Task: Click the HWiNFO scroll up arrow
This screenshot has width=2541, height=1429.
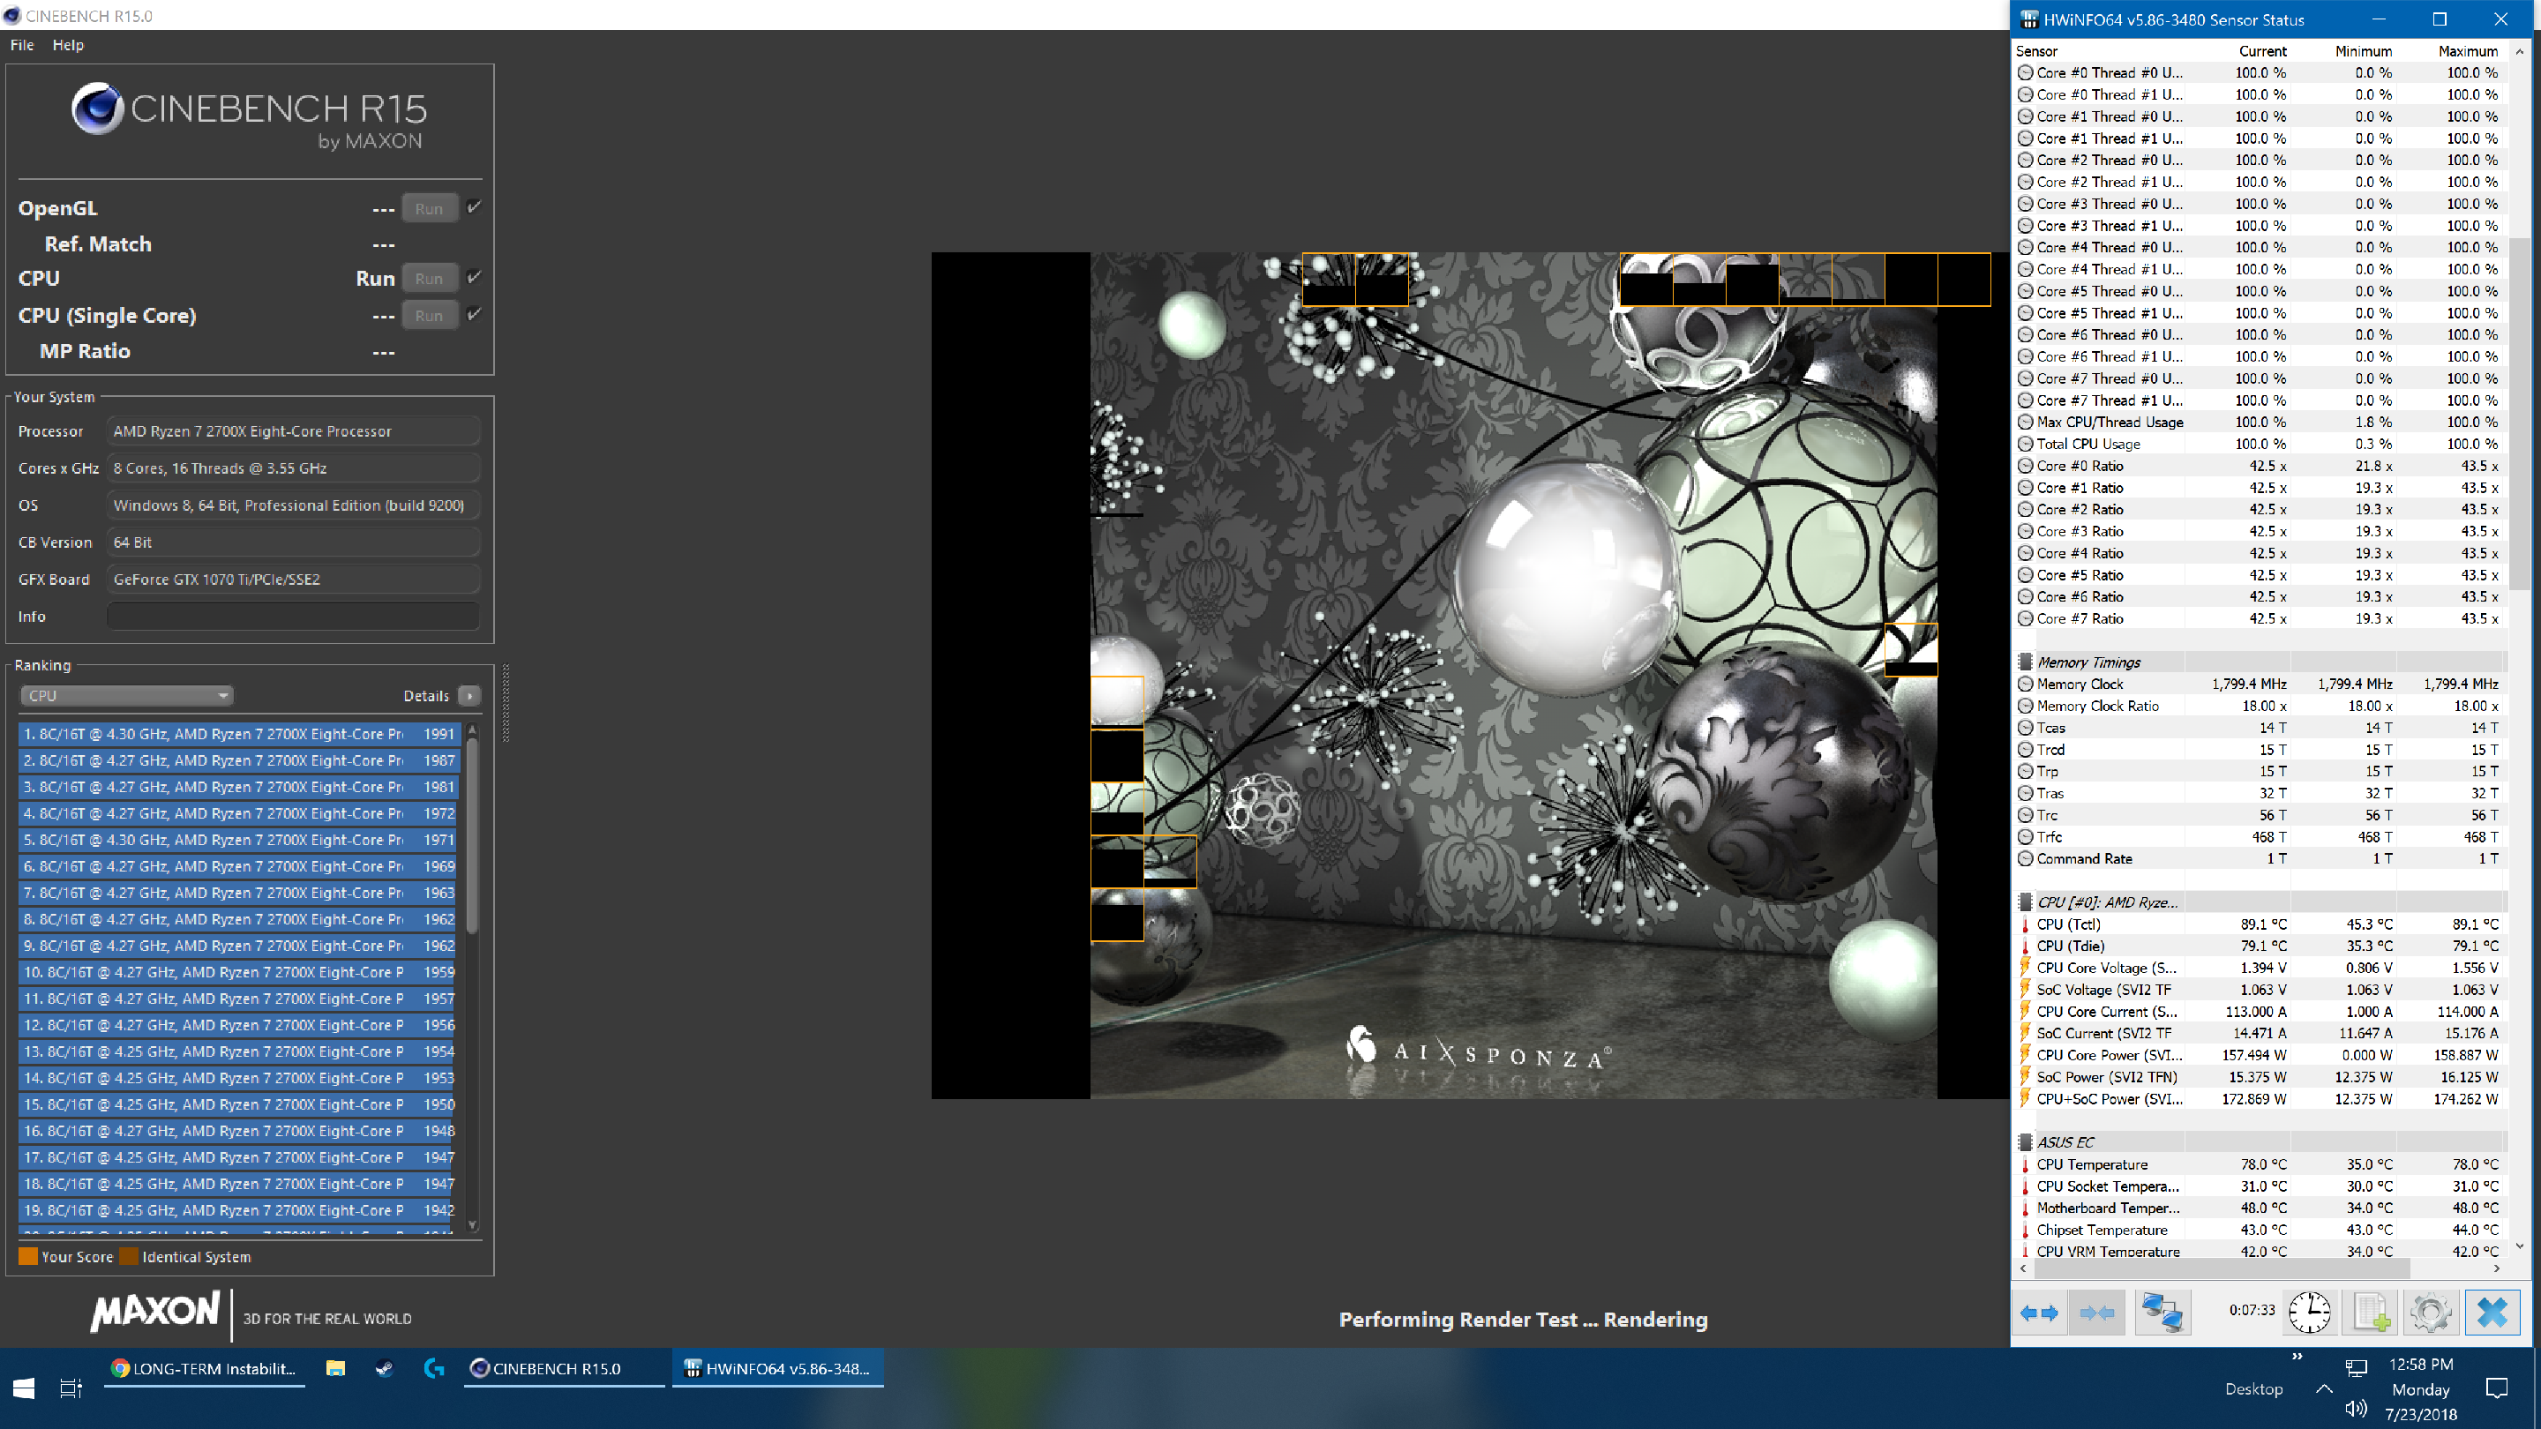Action: tap(2519, 51)
